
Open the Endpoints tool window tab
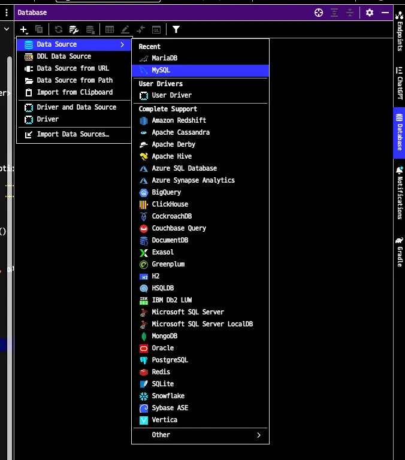click(x=400, y=31)
